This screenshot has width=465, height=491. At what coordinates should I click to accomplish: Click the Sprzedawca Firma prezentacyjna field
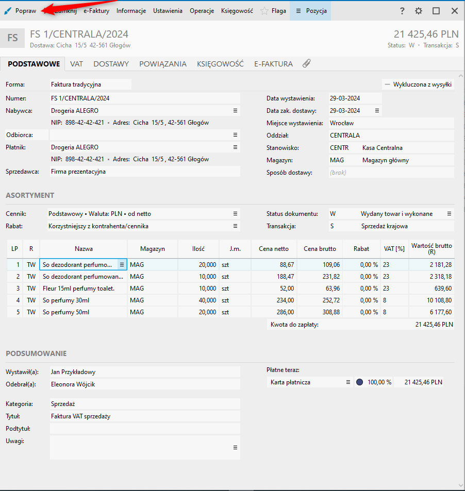coord(145,172)
